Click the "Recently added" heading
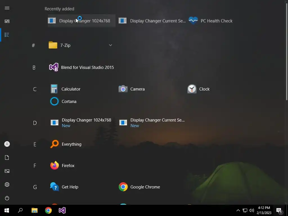Screen dimensions: 288x216 pyautogui.click(x=59, y=9)
